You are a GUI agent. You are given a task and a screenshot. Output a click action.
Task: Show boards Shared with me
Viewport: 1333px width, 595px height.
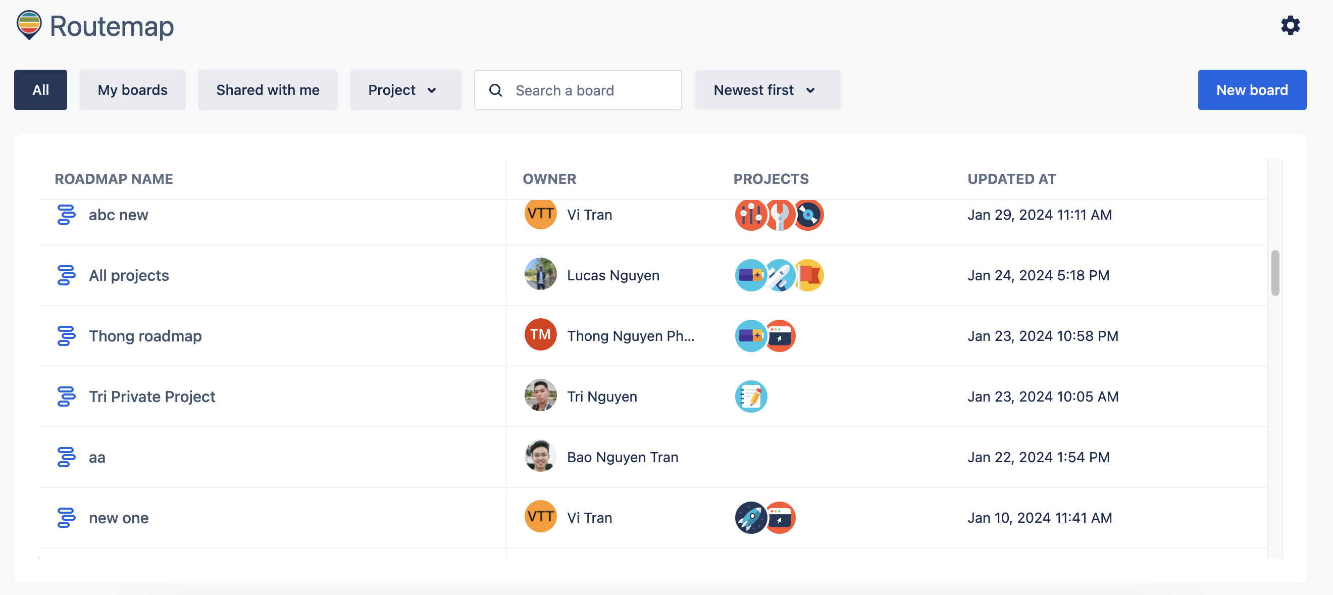click(x=268, y=90)
